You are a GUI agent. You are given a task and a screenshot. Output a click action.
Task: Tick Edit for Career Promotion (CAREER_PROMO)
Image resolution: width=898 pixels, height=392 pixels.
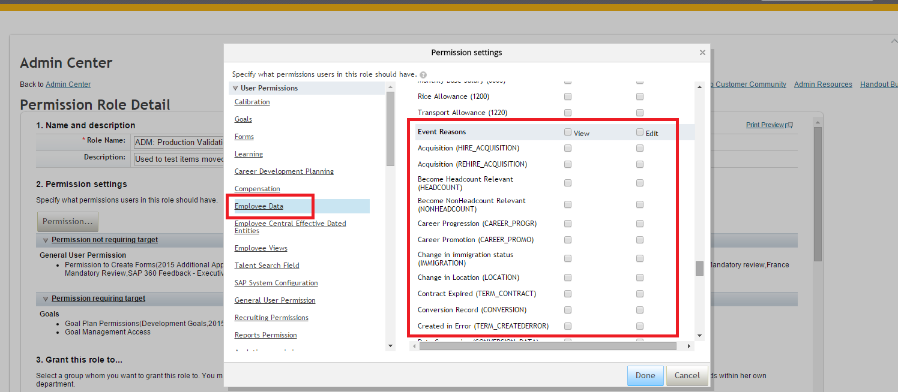[x=640, y=240]
